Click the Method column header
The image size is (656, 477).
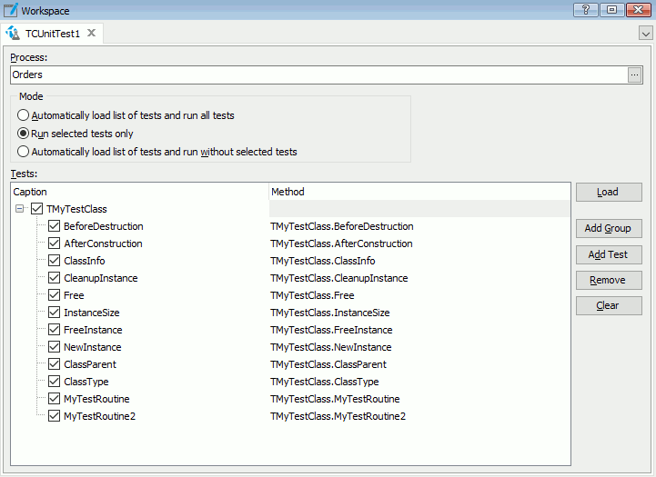click(419, 192)
